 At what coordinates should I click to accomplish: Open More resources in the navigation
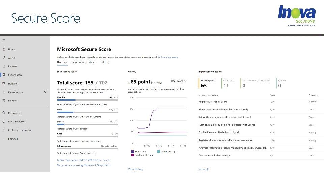[x=17, y=122]
